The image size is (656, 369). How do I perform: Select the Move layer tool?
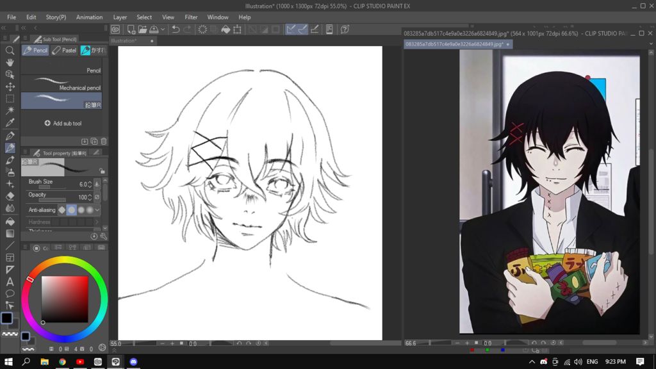tap(10, 86)
